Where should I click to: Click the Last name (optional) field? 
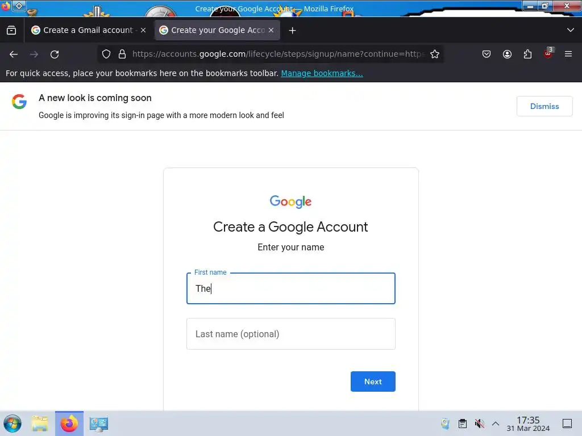291,334
